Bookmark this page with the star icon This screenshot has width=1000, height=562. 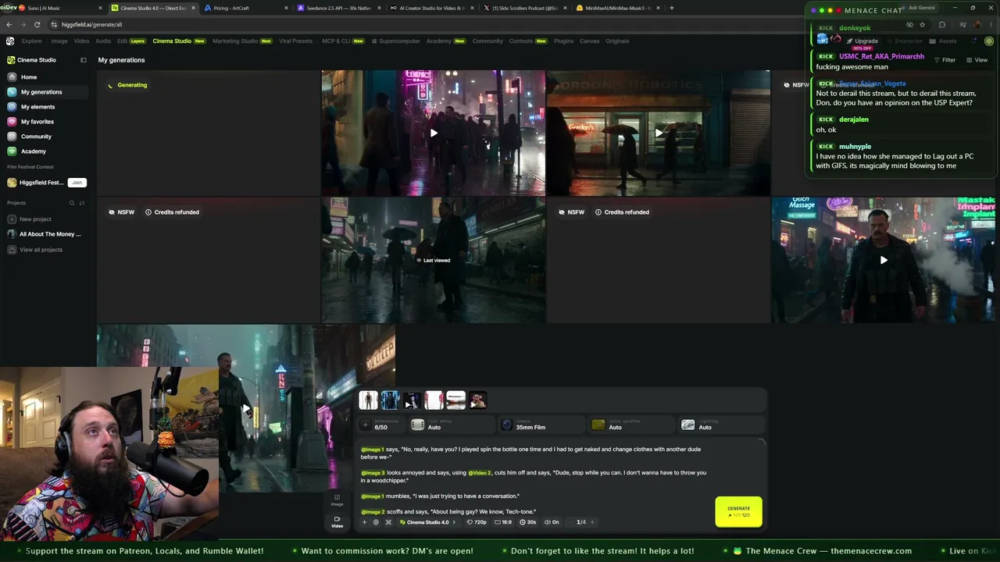click(x=923, y=24)
